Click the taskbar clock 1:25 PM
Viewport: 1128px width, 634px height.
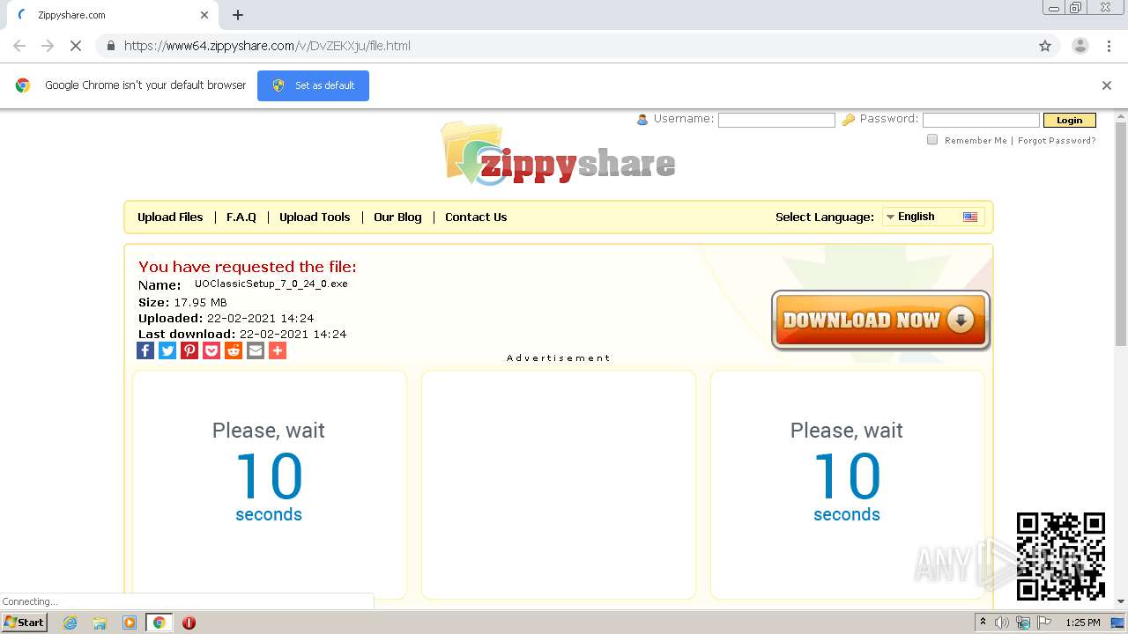1082,623
